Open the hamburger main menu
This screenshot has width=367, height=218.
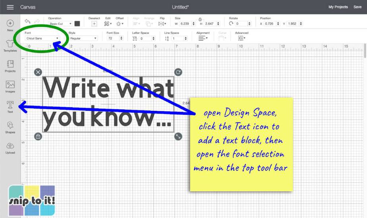tap(10, 7)
